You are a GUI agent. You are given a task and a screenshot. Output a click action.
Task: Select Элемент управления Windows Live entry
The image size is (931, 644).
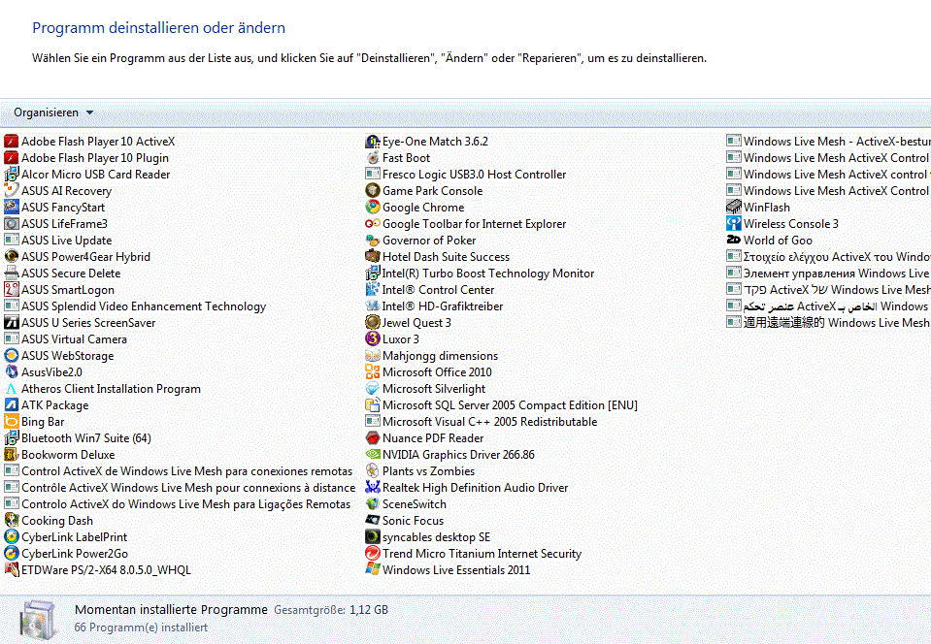(828, 274)
